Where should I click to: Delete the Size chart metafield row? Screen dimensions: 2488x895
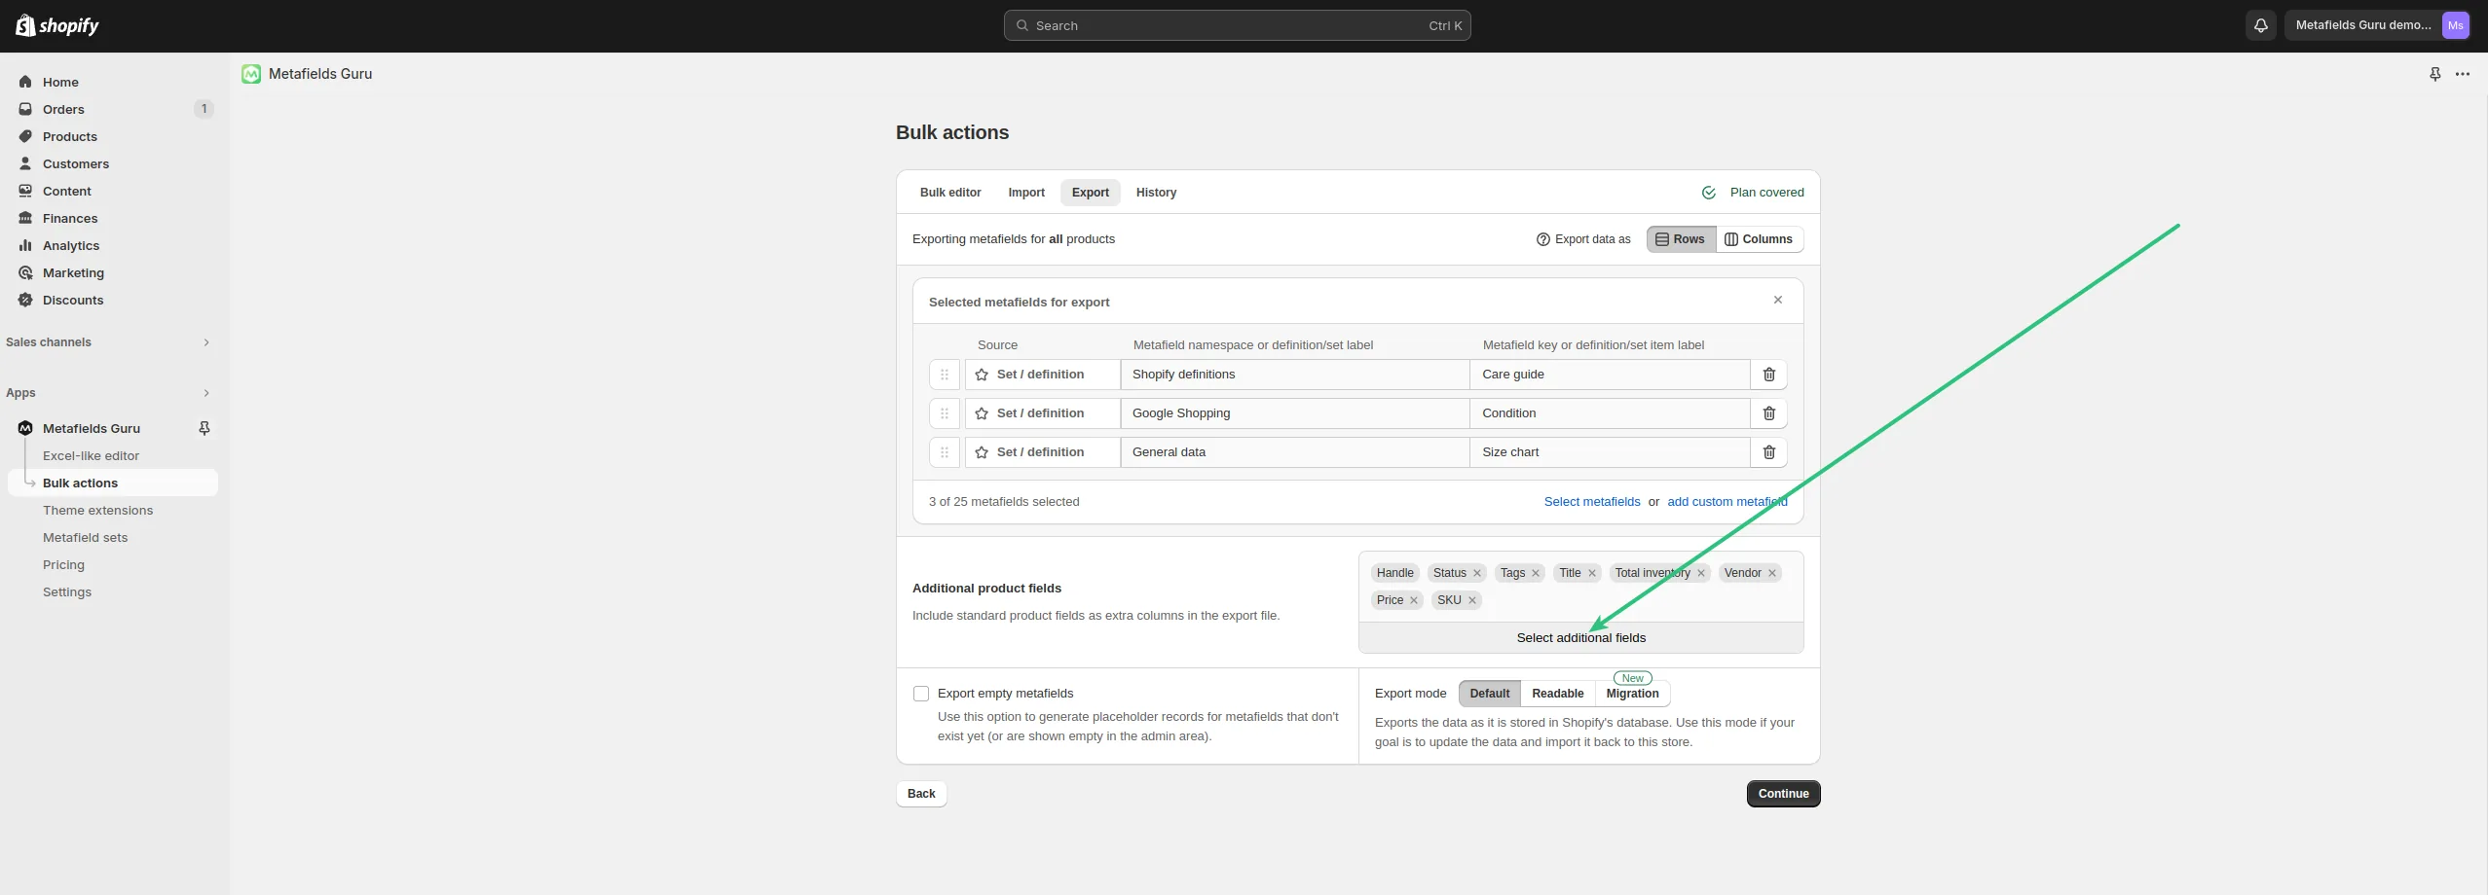coord(1769,452)
